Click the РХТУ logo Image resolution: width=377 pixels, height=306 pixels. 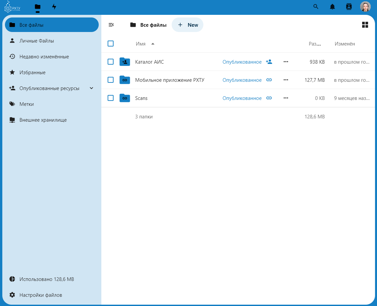[x=12, y=7]
